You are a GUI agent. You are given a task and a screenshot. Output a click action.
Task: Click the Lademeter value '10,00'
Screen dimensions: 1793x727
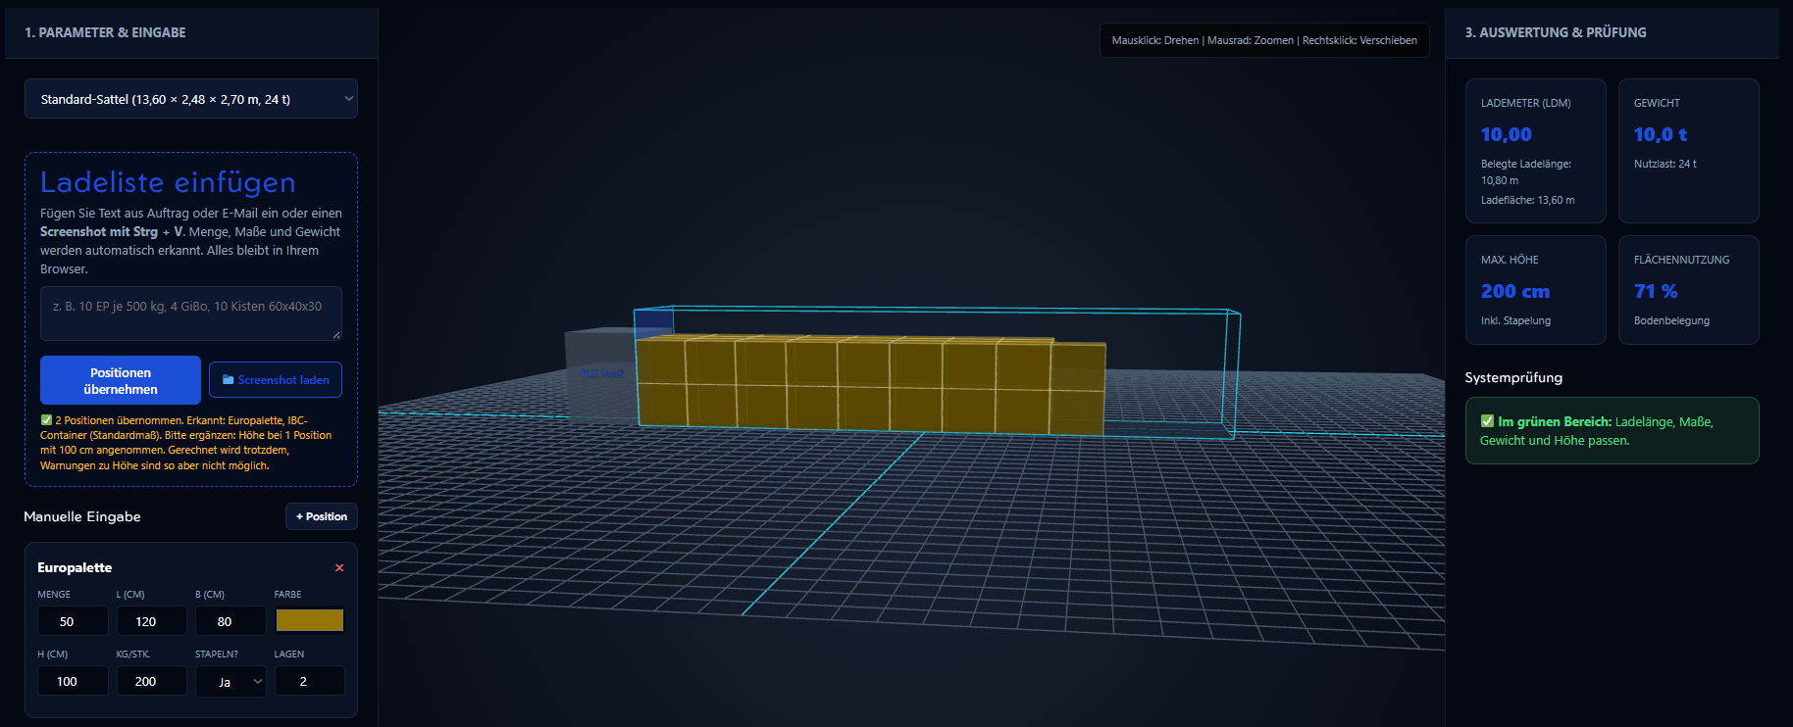1507,134
